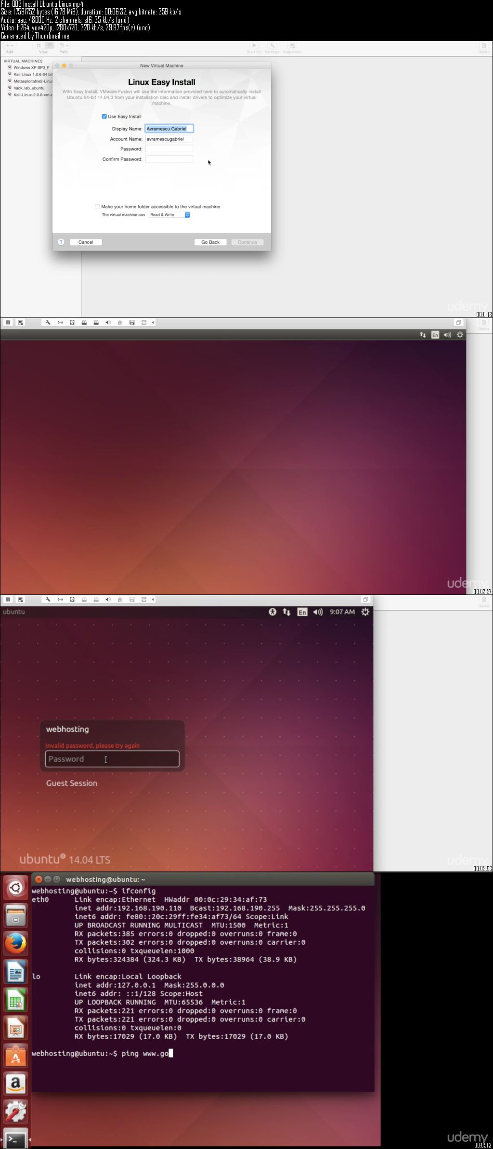Open gear power menu on login screen
The height and width of the screenshot is (1149, 493).
[x=365, y=612]
